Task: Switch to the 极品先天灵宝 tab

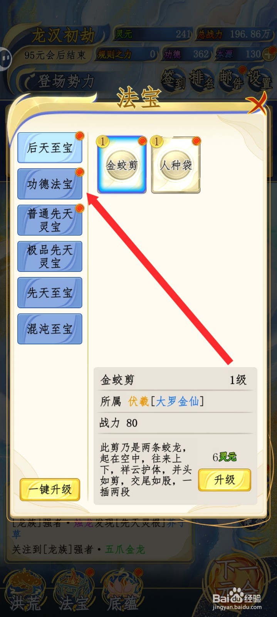Action: tap(50, 256)
